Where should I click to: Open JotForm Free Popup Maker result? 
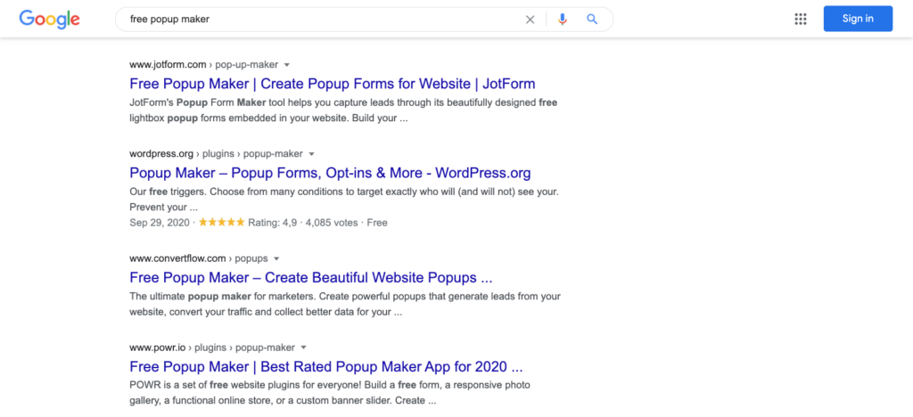click(x=332, y=84)
